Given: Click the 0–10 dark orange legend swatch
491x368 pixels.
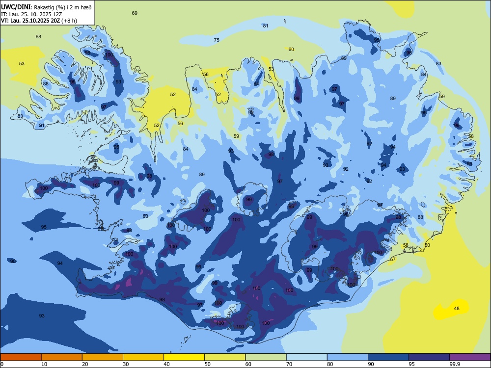Looking at the screenshot, I should (21, 357).
